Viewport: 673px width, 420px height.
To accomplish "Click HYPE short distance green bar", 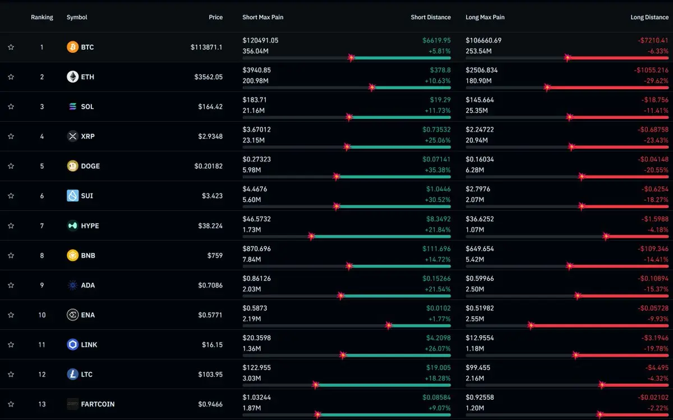I will pos(381,236).
